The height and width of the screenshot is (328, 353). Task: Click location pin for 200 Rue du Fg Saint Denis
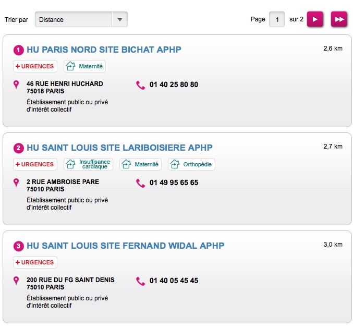[16, 281]
